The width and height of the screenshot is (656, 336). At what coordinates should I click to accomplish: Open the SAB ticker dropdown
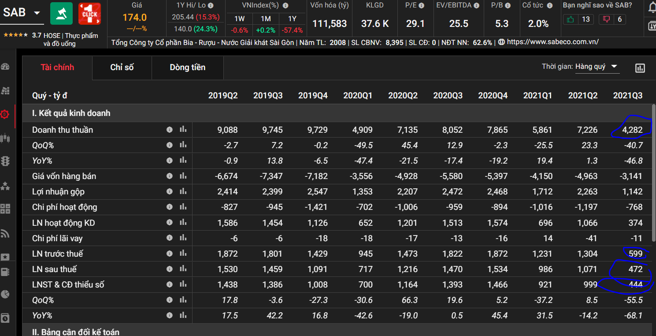pyautogui.click(x=37, y=13)
